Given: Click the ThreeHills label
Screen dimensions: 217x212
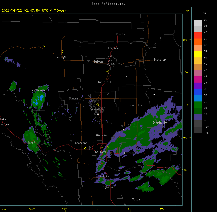Looking at the screenshot, I should tap(134, 105).
